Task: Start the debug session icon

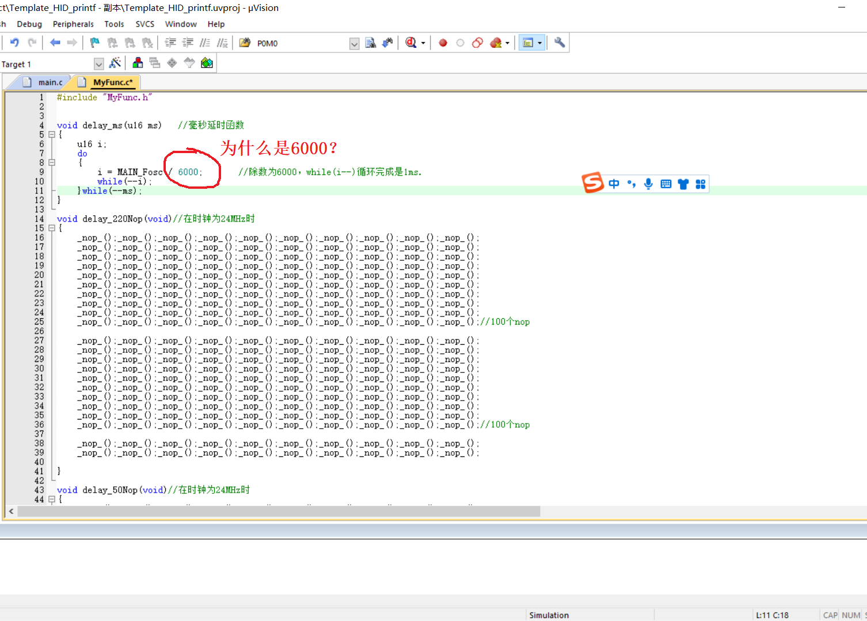Action: [411, 43]
